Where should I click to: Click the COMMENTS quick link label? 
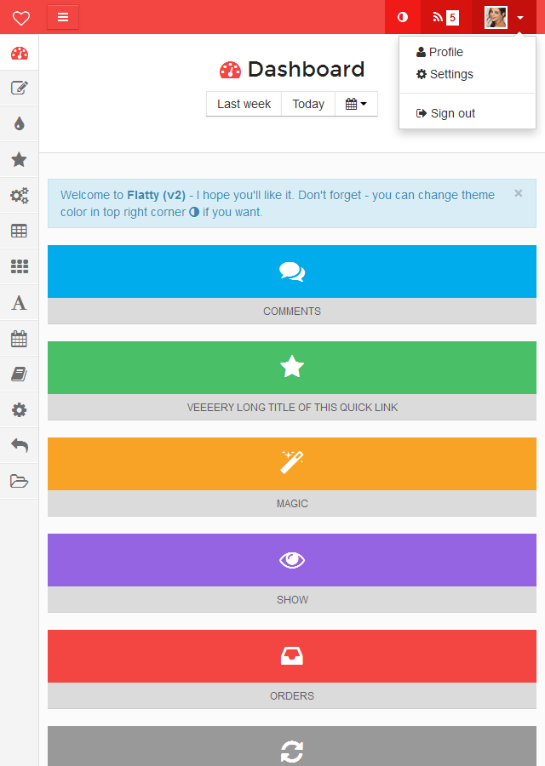pyautogui.click(x=292, y=312)
